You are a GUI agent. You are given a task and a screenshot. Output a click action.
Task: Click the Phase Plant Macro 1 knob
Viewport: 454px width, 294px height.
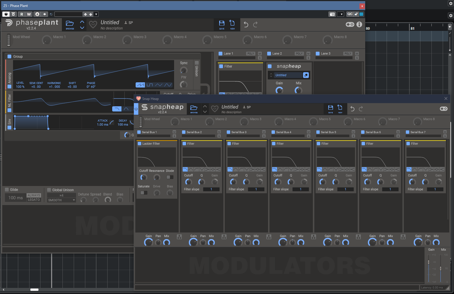[47, 40]
